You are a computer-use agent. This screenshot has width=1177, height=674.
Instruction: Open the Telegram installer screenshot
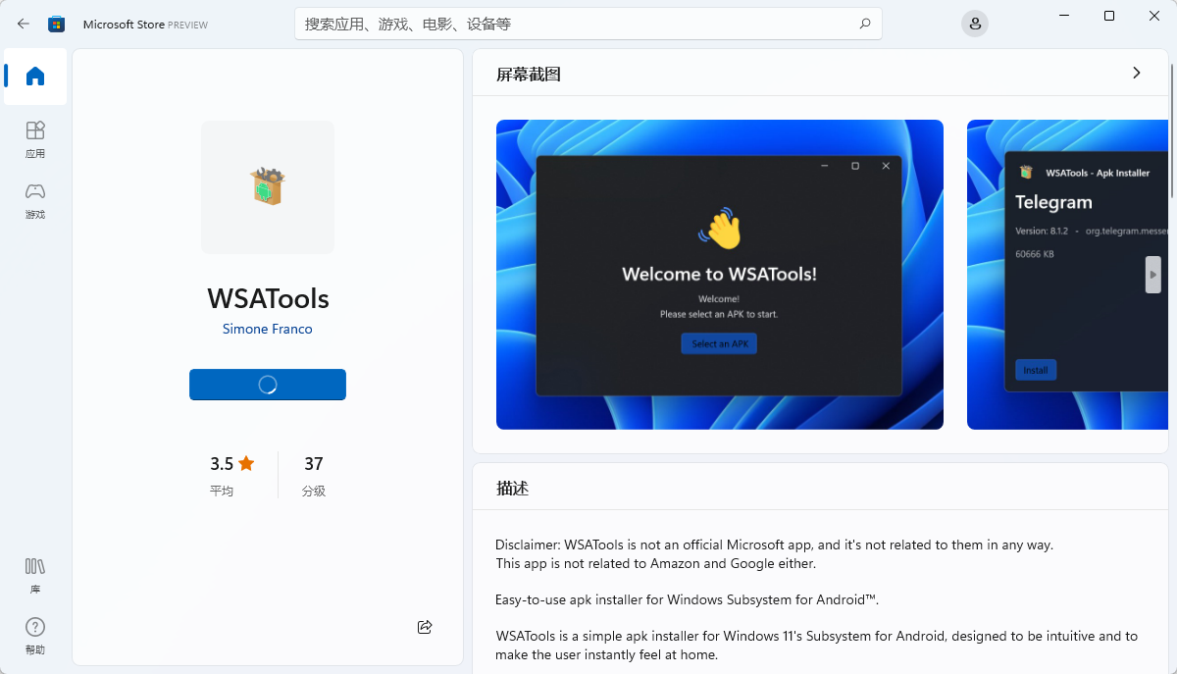pos(1069,274)
